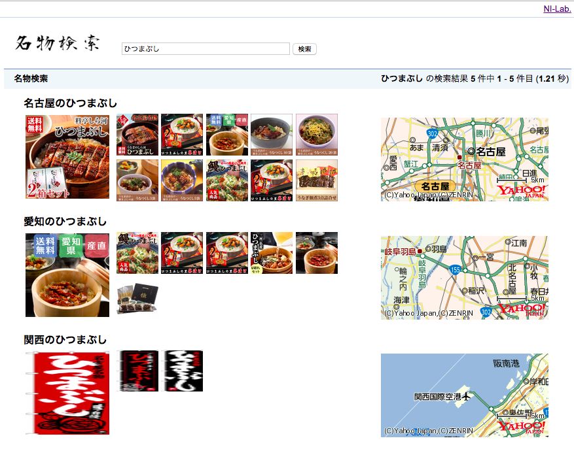Click the ひつまぶし の検索結果 count text
The image size is (574, 449).
(x=475, y=78)
